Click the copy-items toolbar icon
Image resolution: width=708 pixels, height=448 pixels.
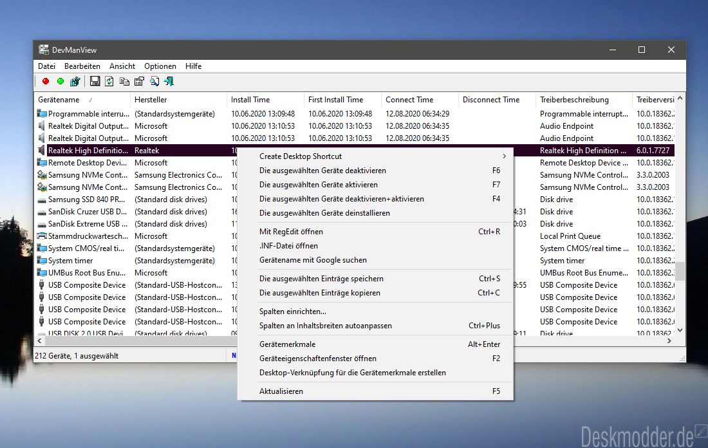tap(124, 81)
